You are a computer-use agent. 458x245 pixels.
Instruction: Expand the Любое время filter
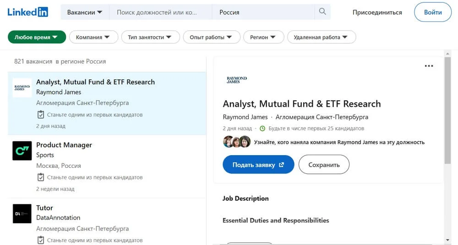(37, 37)
